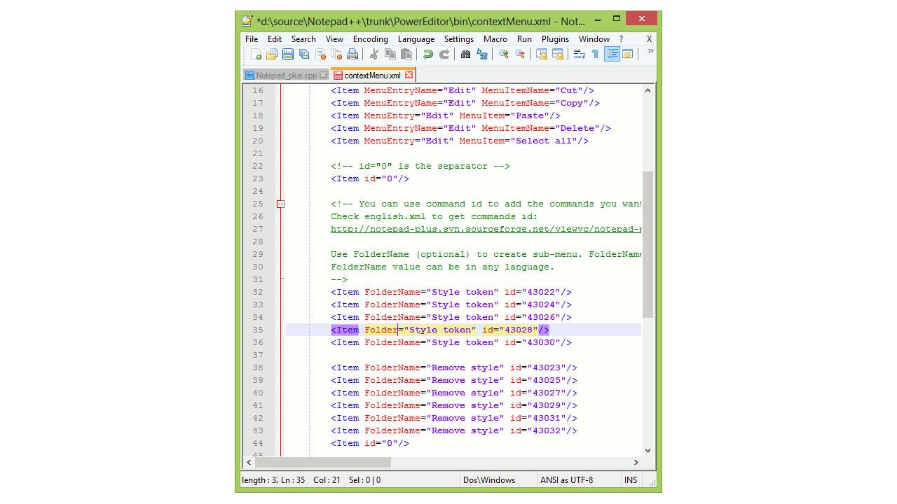Save the current file with the floppy icon
The image size is (897, 504).
pos(288,54)
